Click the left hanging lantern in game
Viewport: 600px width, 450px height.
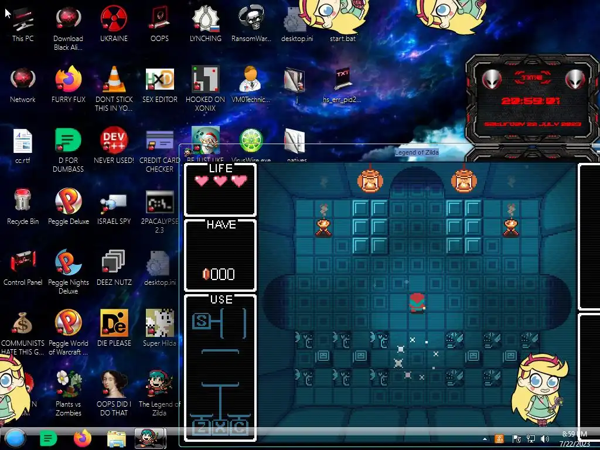coord(370,180)
